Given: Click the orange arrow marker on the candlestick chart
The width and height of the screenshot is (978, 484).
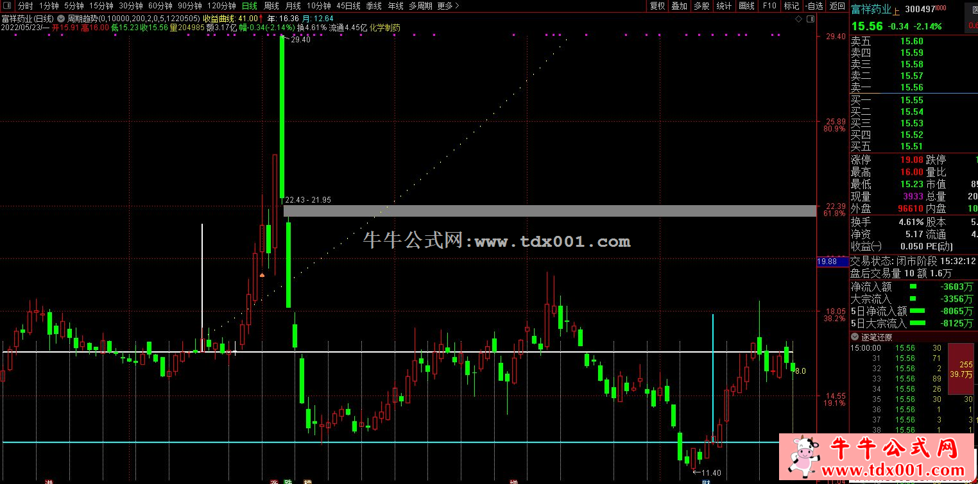Looking at the screenshot, I should coord(262,275).
